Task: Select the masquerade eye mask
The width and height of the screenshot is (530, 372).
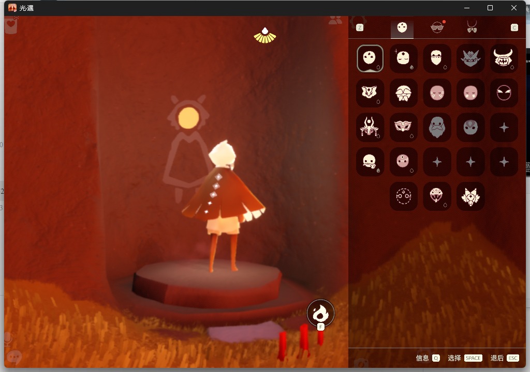Action: coord(403,127)
